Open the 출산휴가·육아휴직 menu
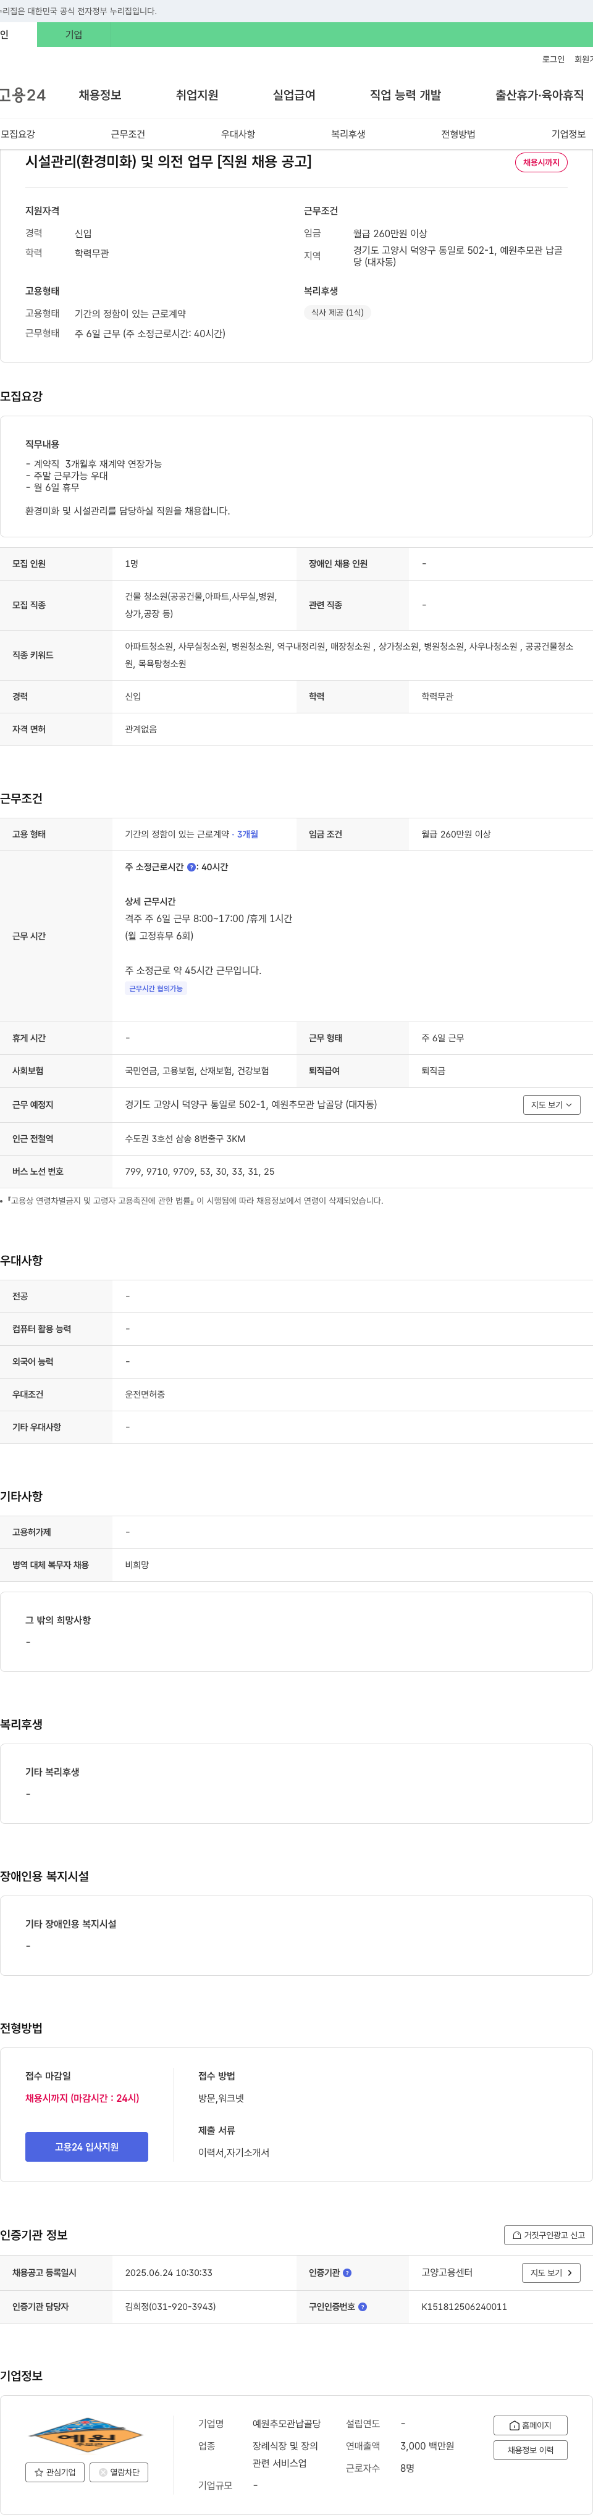The image size is (593, 2515). click(539, 94)
